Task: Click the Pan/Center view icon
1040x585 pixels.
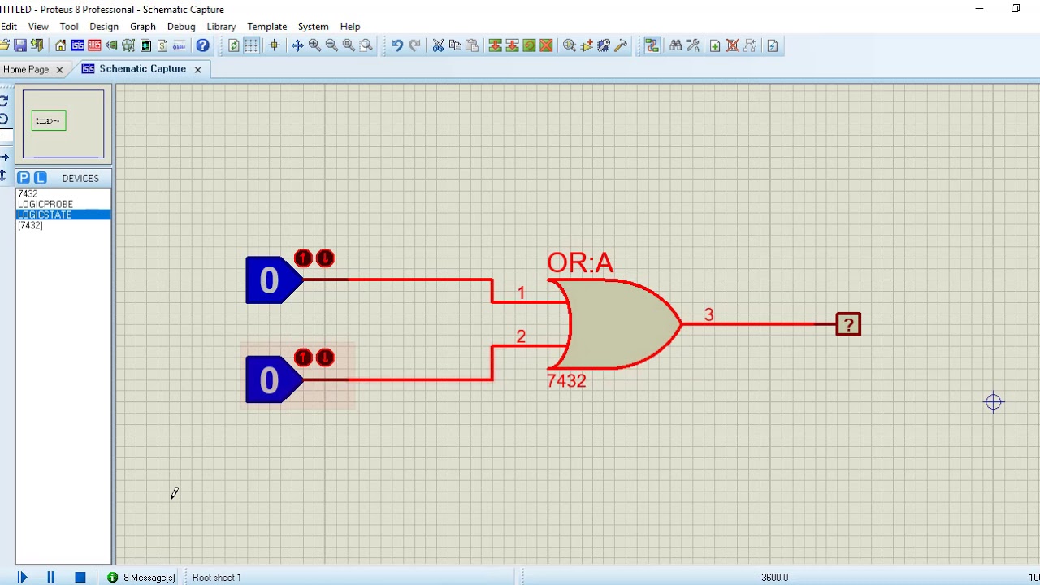Action: pos(297,45)
